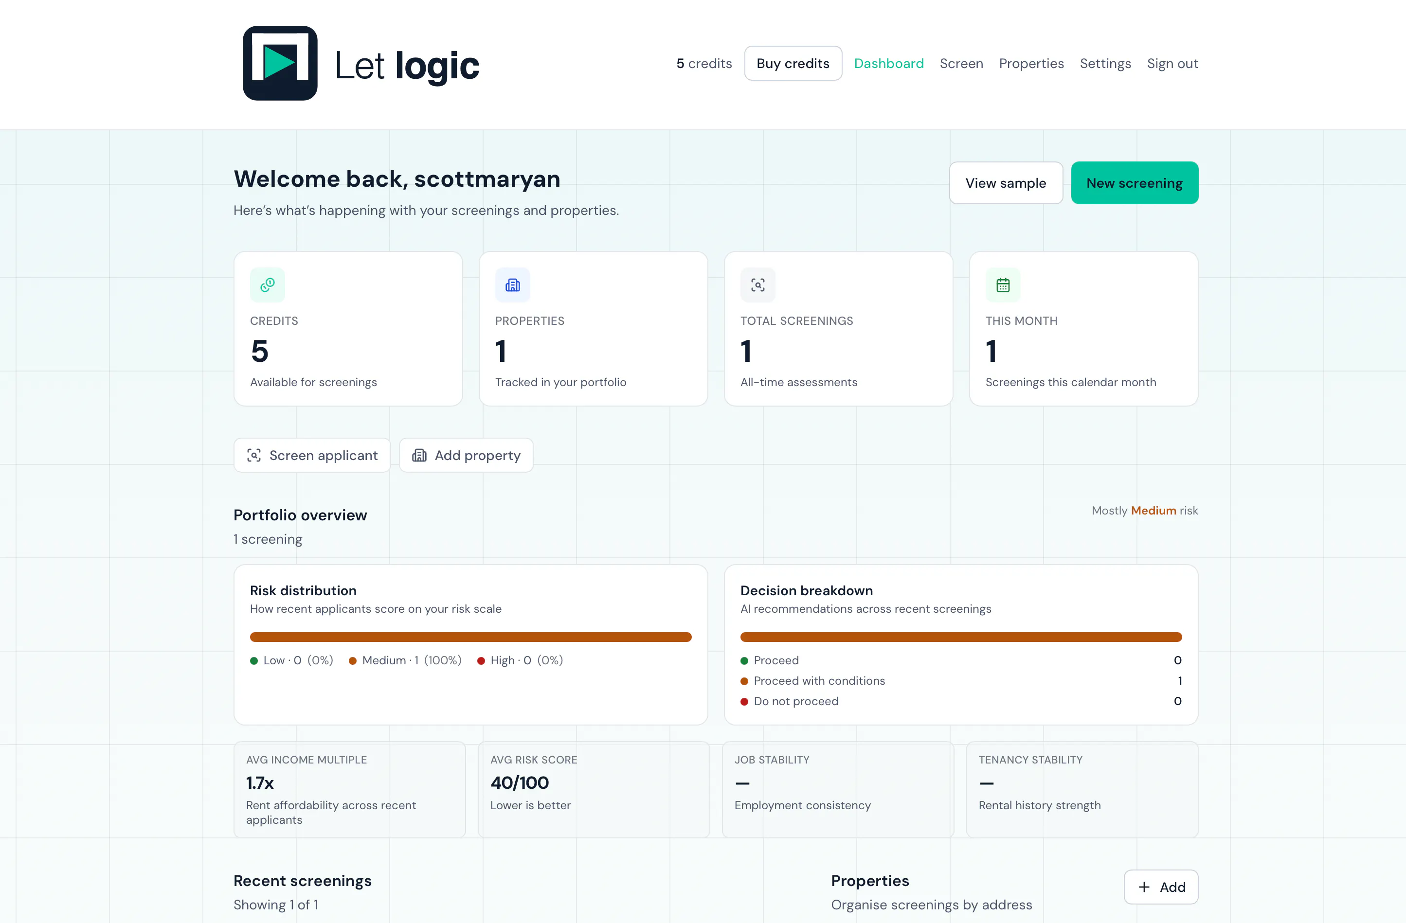
Task: Click 'Low · 0 (0%)' legend text
Action: tap(298, 661)
